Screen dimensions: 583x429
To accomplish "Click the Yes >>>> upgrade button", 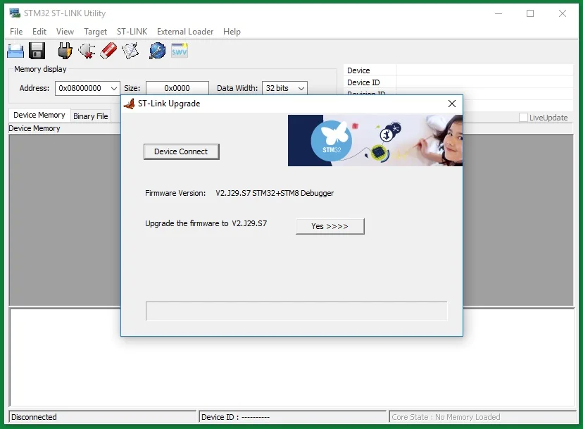I will tap(330, 226).
